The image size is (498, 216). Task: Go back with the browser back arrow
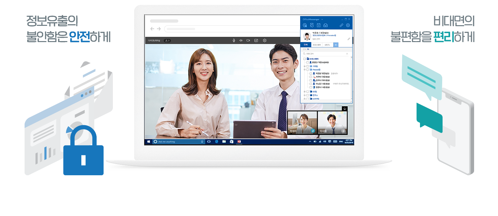(x=152, y=29)
